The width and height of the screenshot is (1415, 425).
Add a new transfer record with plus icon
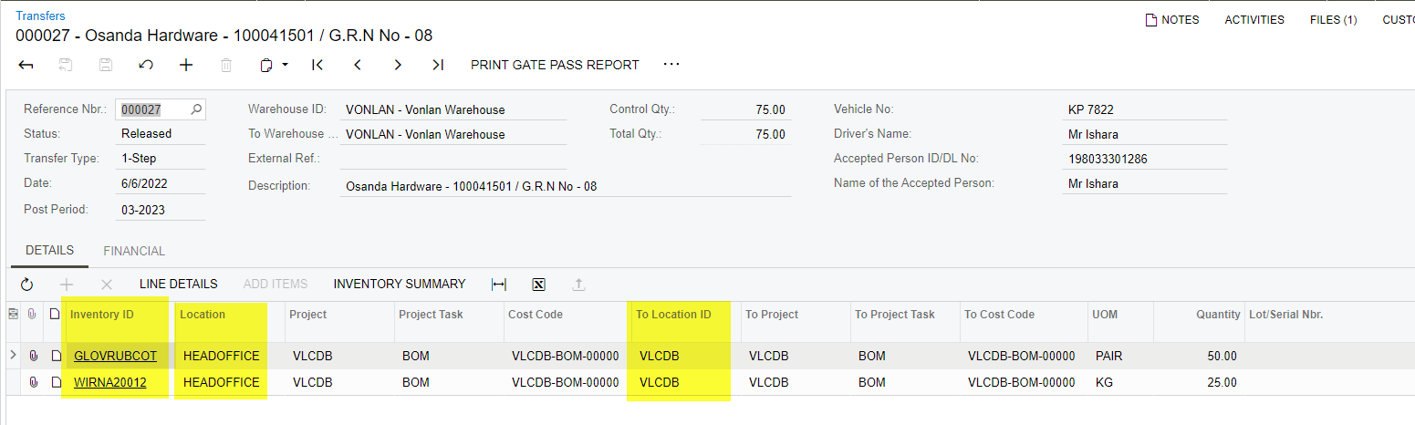pos(186,66)
